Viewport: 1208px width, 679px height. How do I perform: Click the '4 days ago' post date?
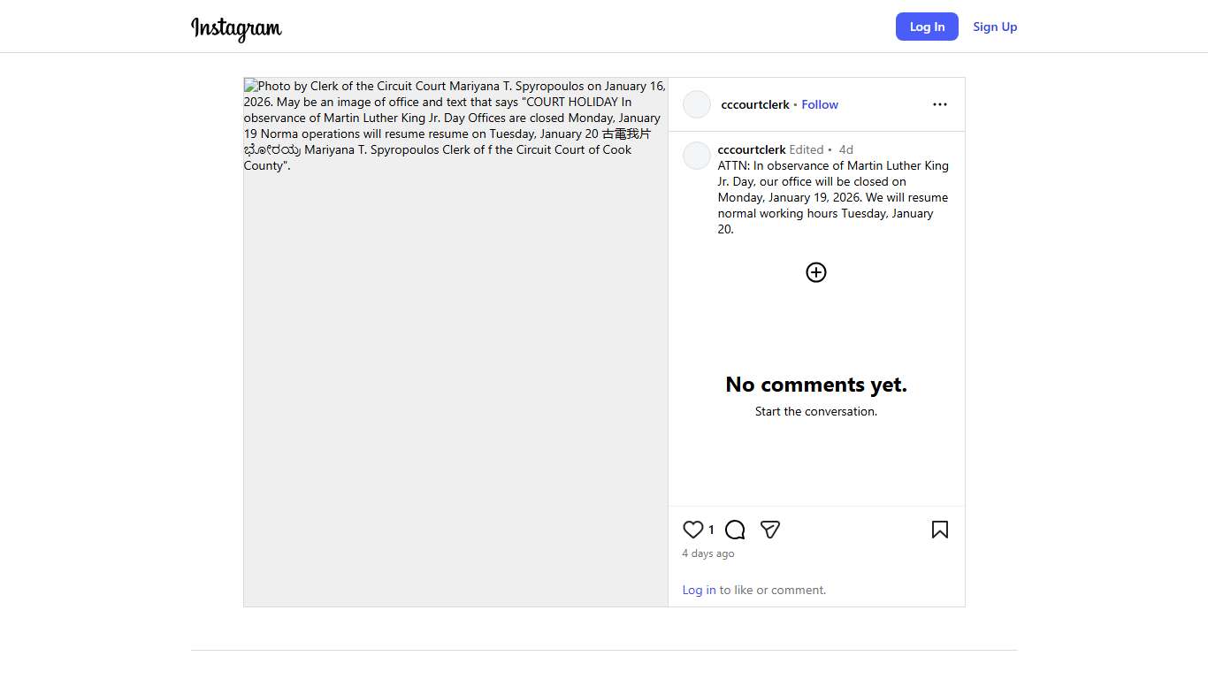pos(708,553)
